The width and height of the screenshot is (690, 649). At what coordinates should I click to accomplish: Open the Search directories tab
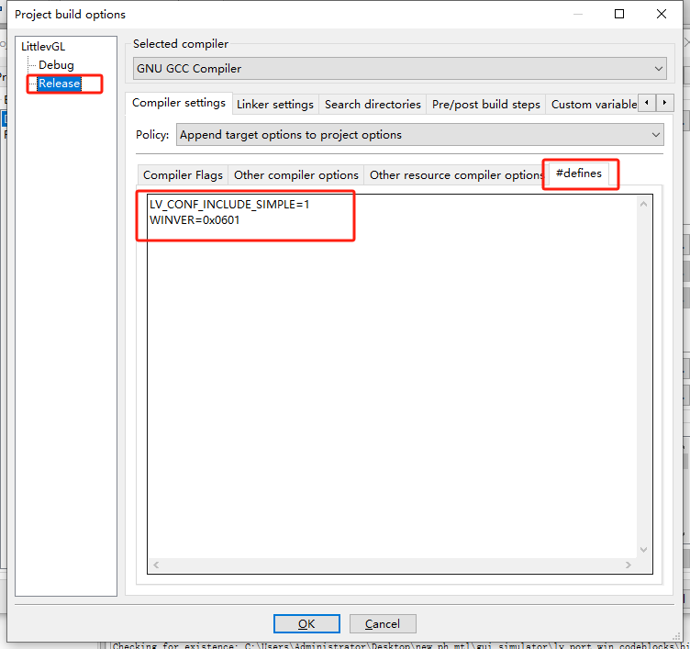click(373, 105)
